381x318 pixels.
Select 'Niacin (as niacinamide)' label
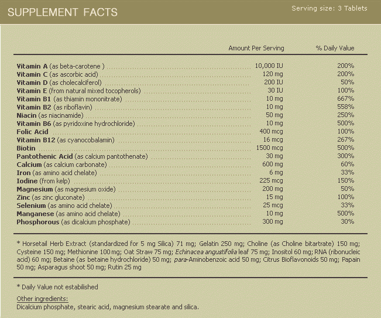(x=50, y=115)
